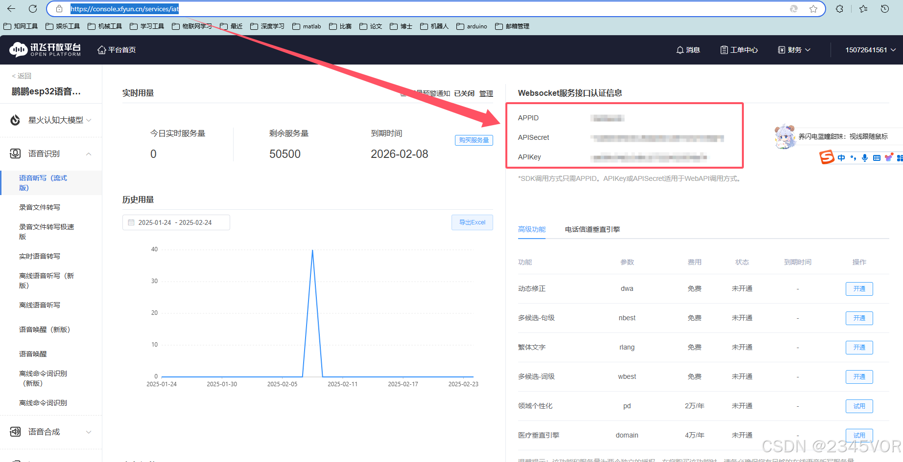Open the 知网工具 bookmark folder
903x462 pixels.
(21, 26)
